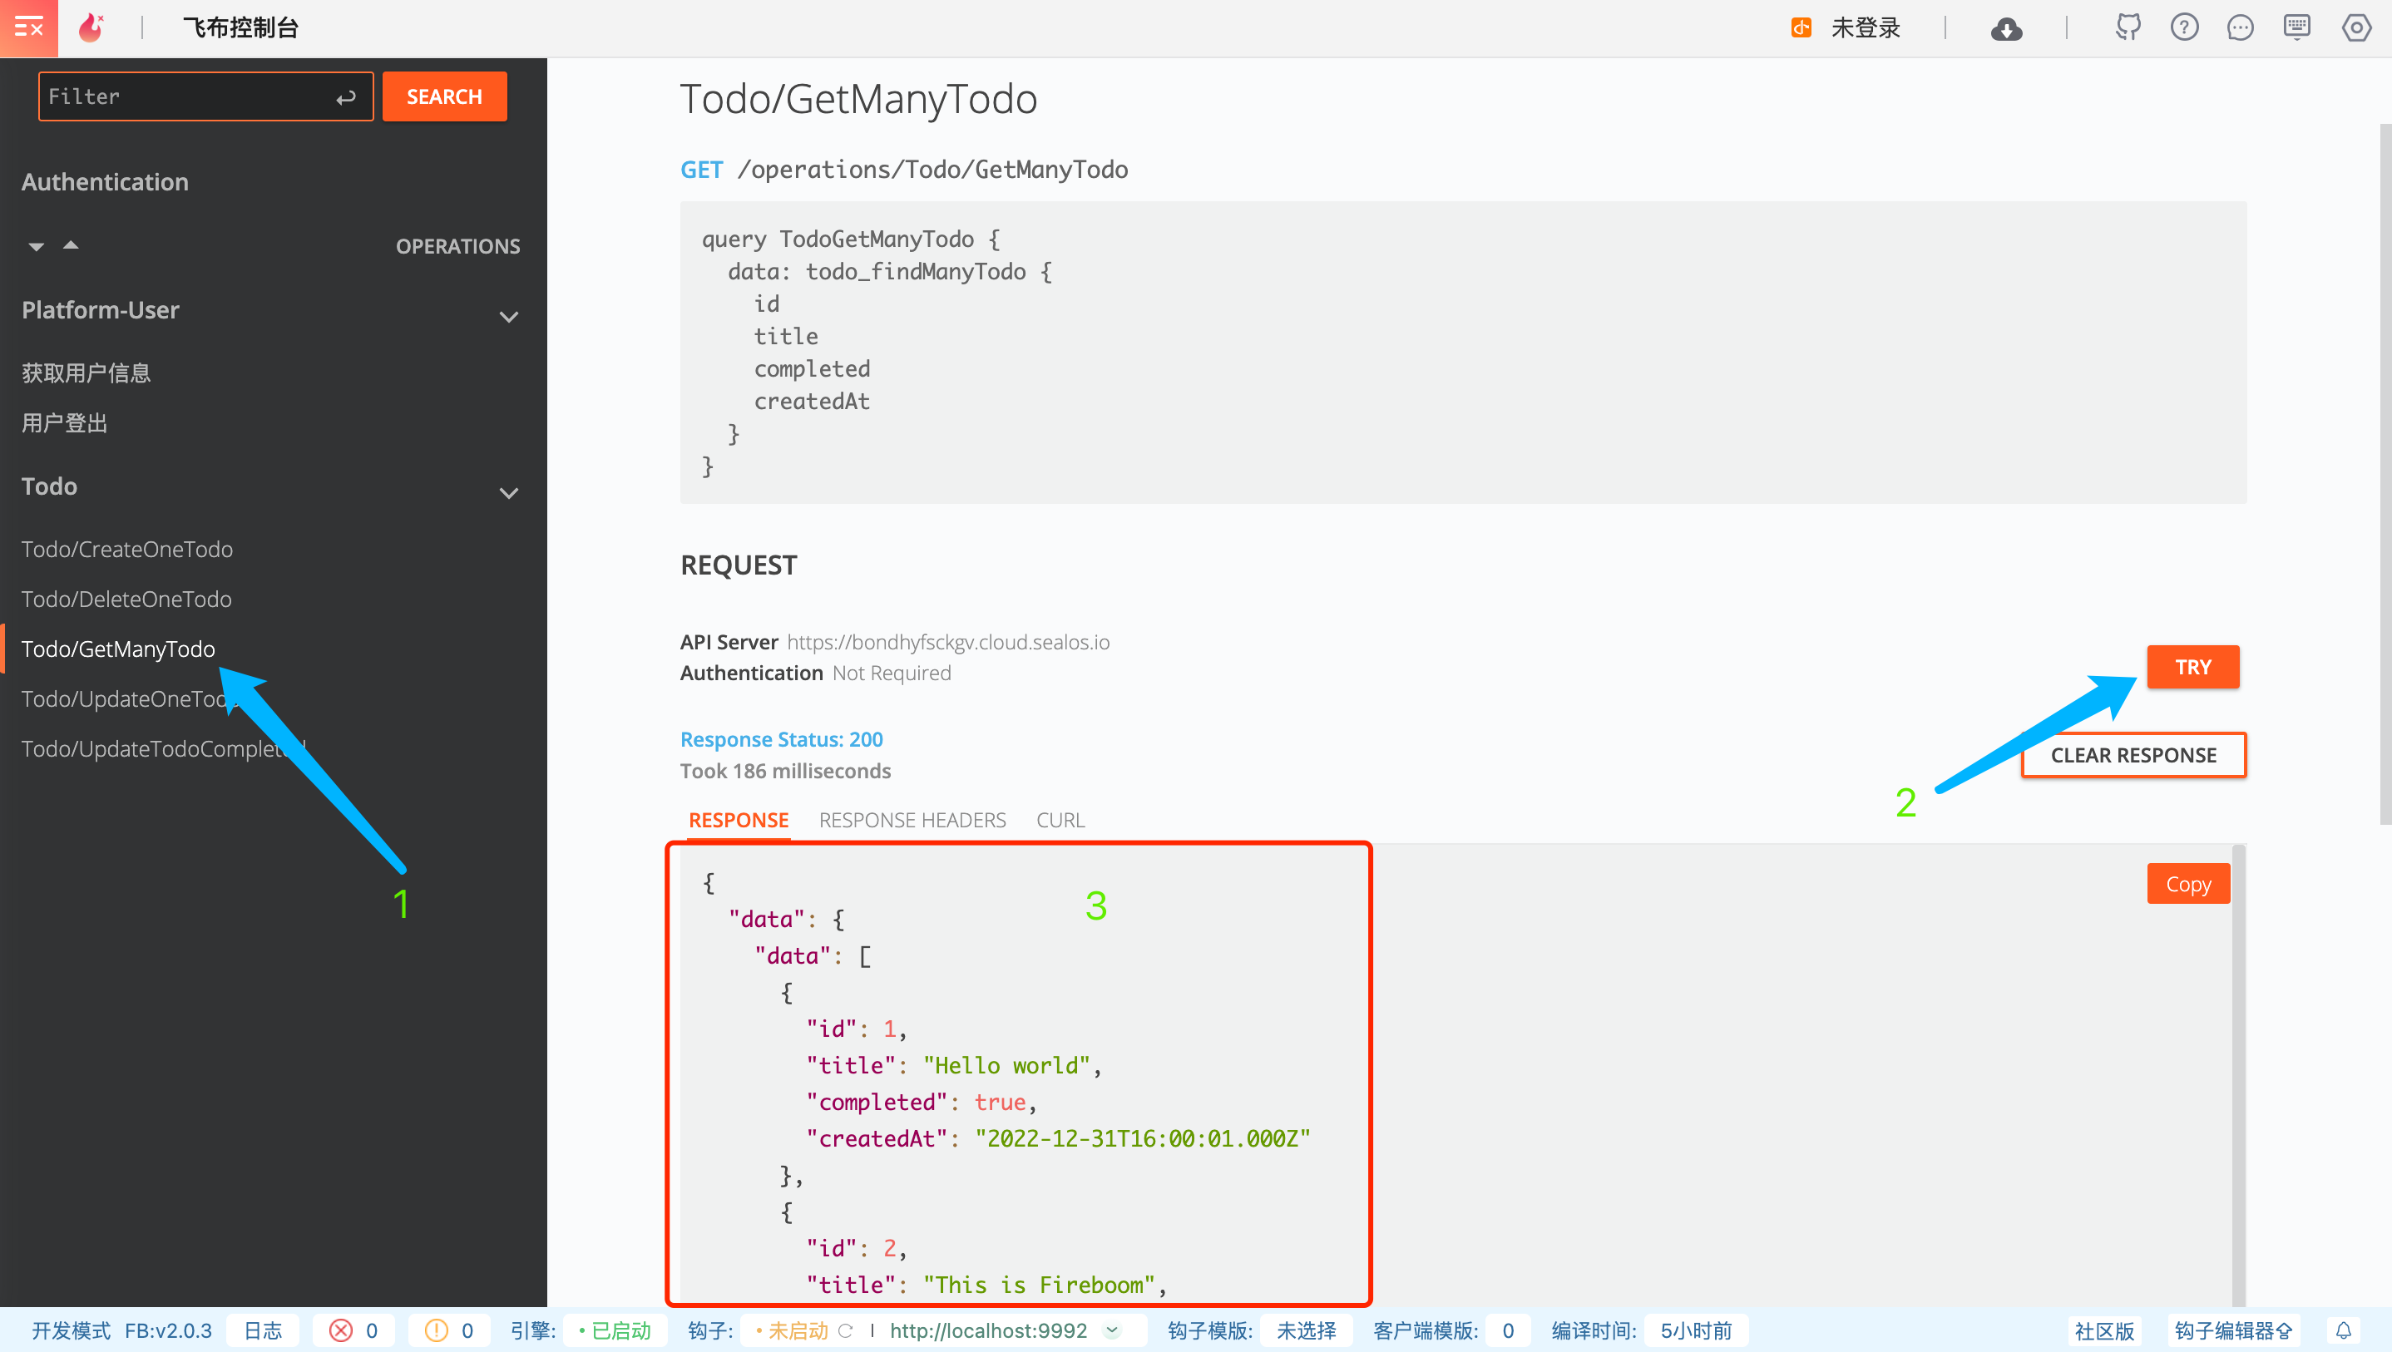Click the 未登录 login text
The image size is (2392, 1352).
pos(1866,28)
